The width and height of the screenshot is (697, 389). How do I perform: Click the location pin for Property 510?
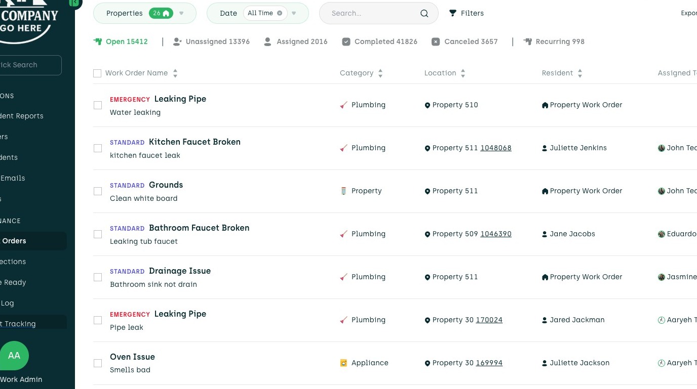point(428,105)
